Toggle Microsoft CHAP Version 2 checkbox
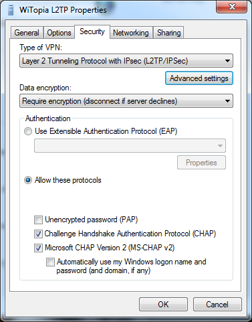Screen dimensions: 252x322 point(38,248)
